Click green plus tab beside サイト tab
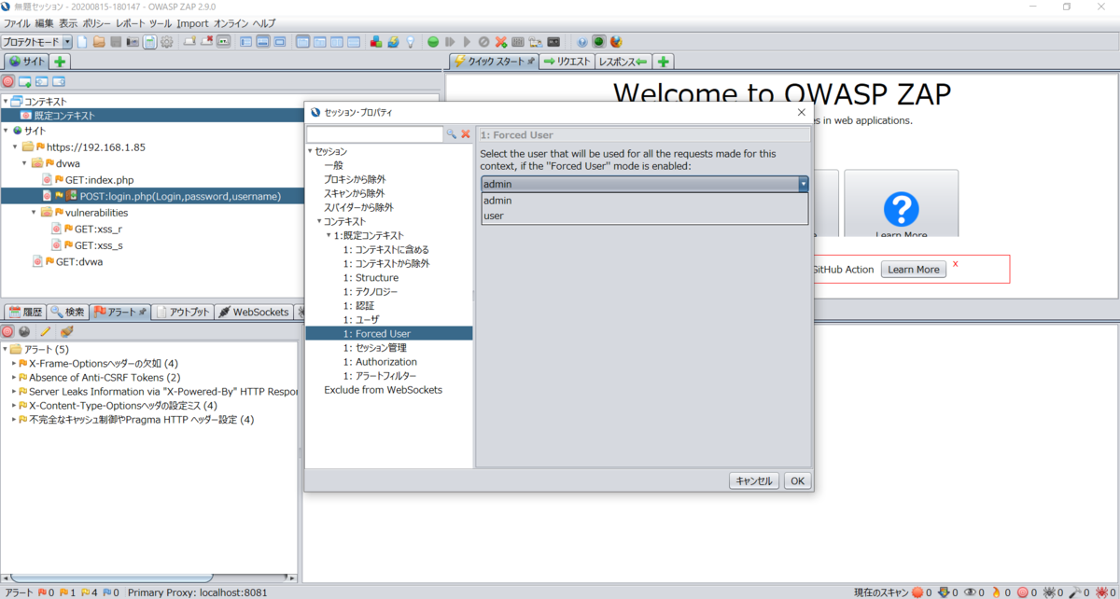The height and width of the screenshot is (599, 1120). pyautogui.click(x=60, y=62)
